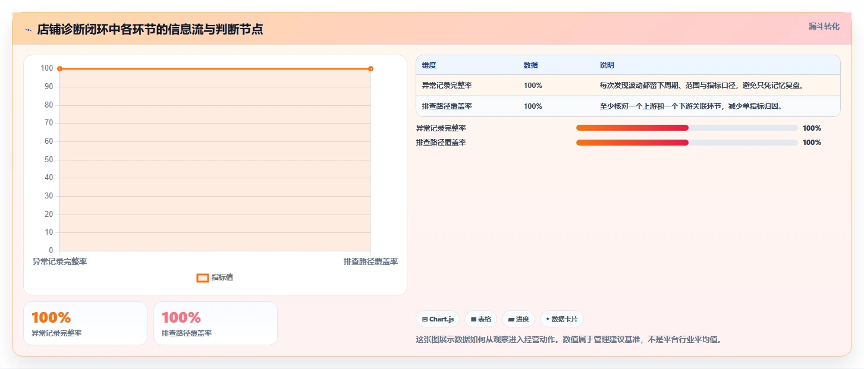Click the y-axis label 50
Image resolution: width=864 pixels, height=369 pixels.
pyautogui.click(x=49, y=160)
